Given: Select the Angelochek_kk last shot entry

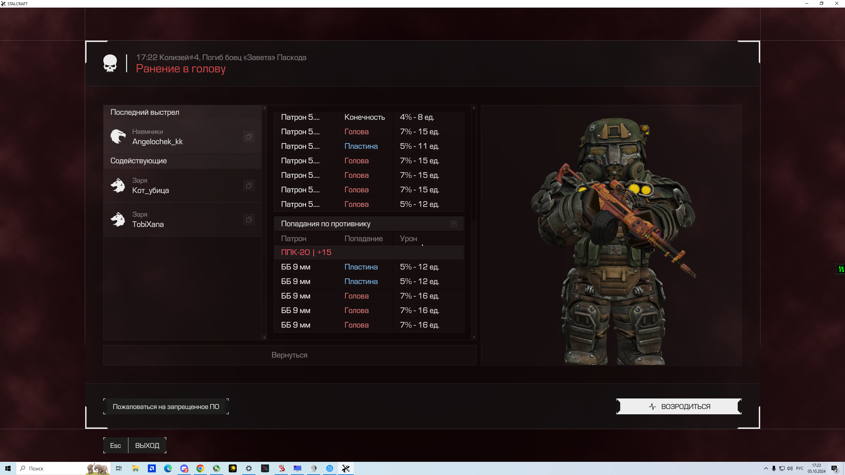Looking at the screenshot, I should (x=183, y=137).
